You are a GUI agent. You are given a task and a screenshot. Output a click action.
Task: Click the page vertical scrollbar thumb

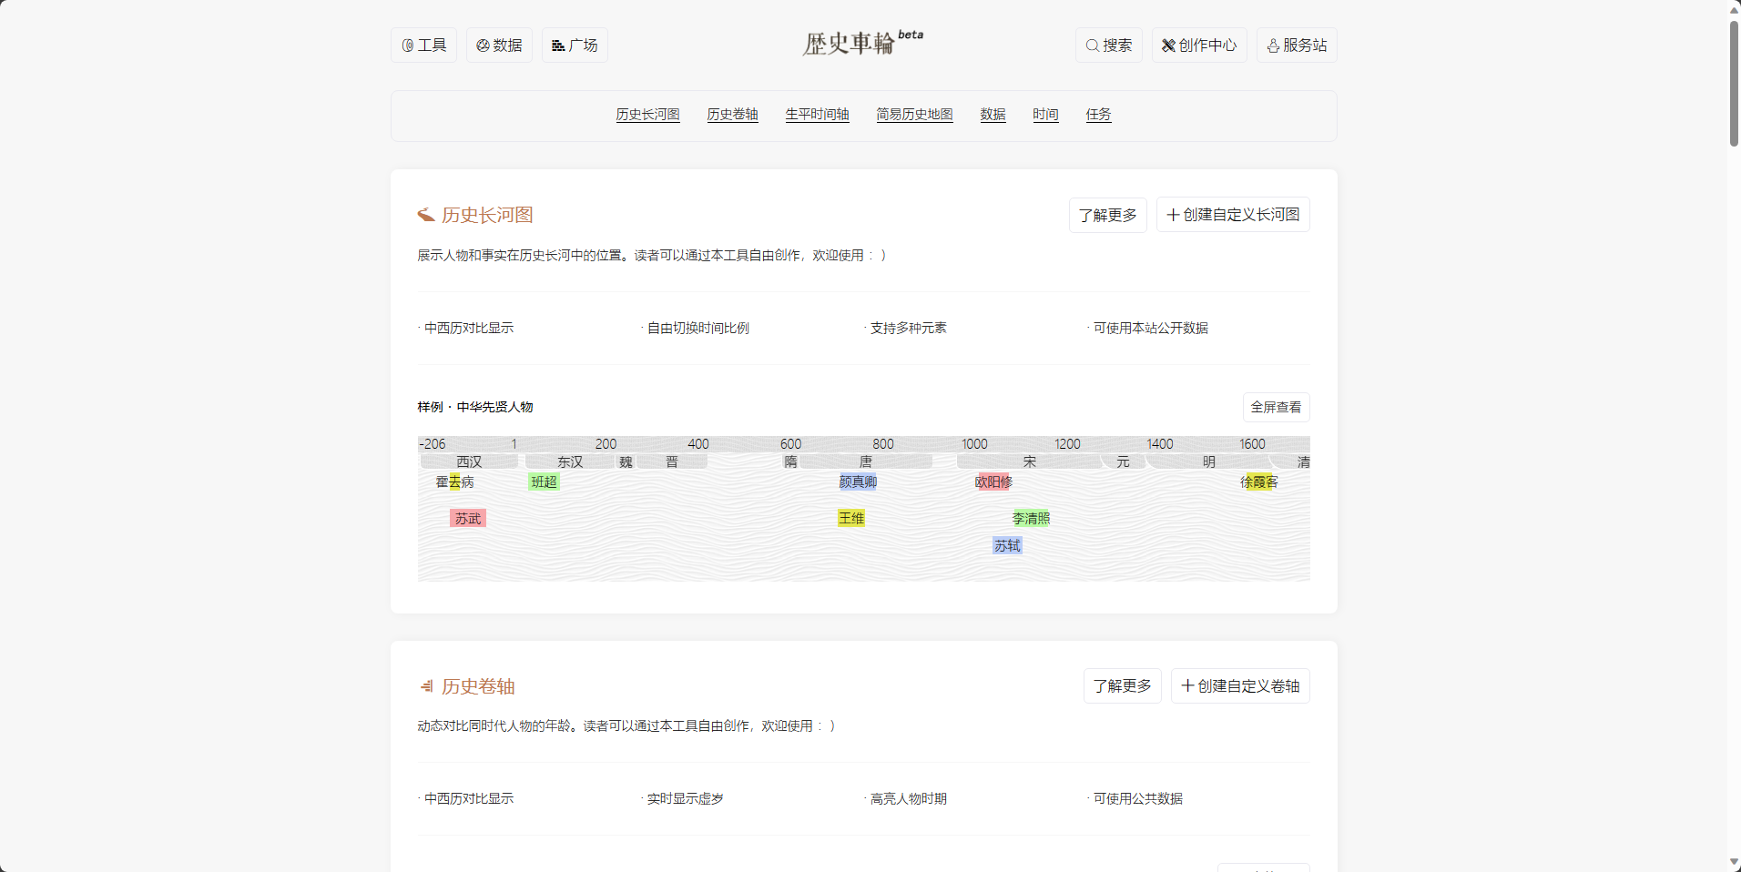click(1734, 82)
